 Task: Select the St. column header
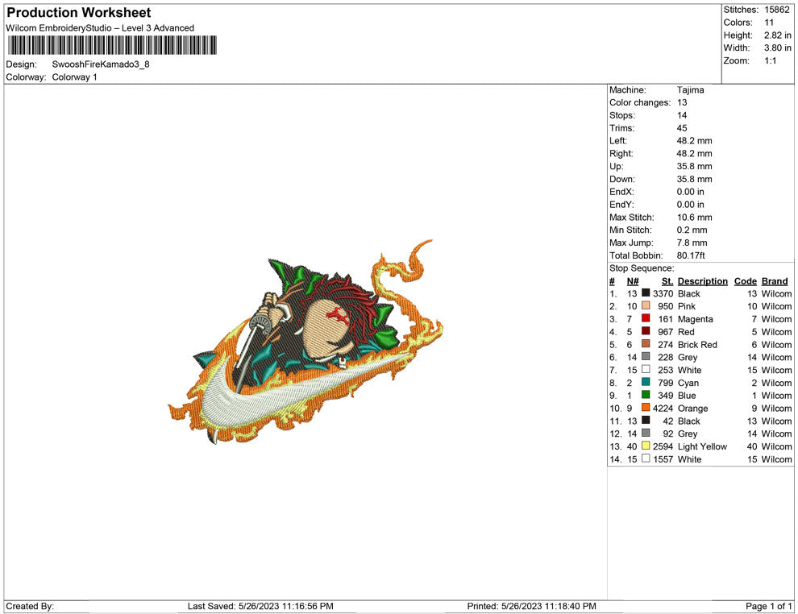pyautogui.click(x=667, y=280)
